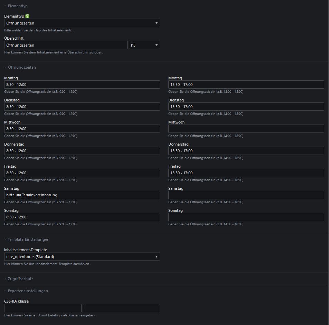Click the empty Sonntag afternoon field
This screenshot has width=329, height=325.
[x=246, y=217]
